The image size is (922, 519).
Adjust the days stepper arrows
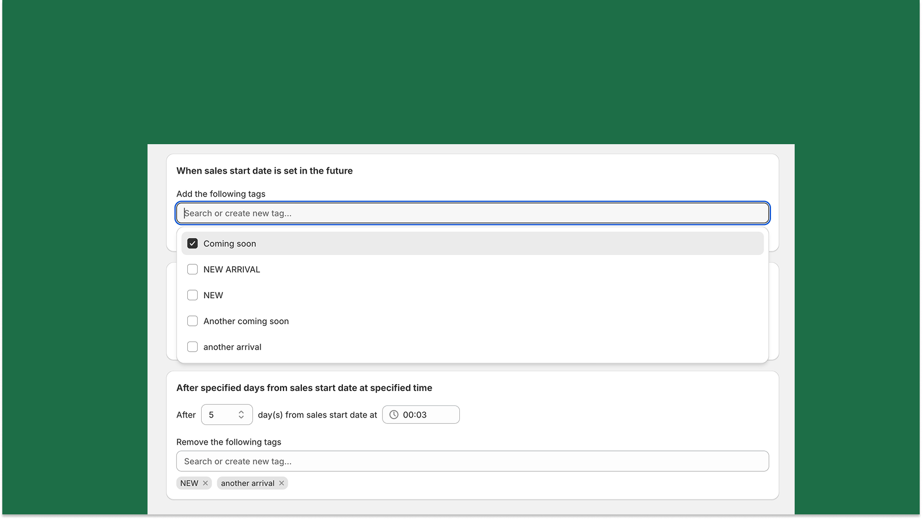(x=241, y=415)
